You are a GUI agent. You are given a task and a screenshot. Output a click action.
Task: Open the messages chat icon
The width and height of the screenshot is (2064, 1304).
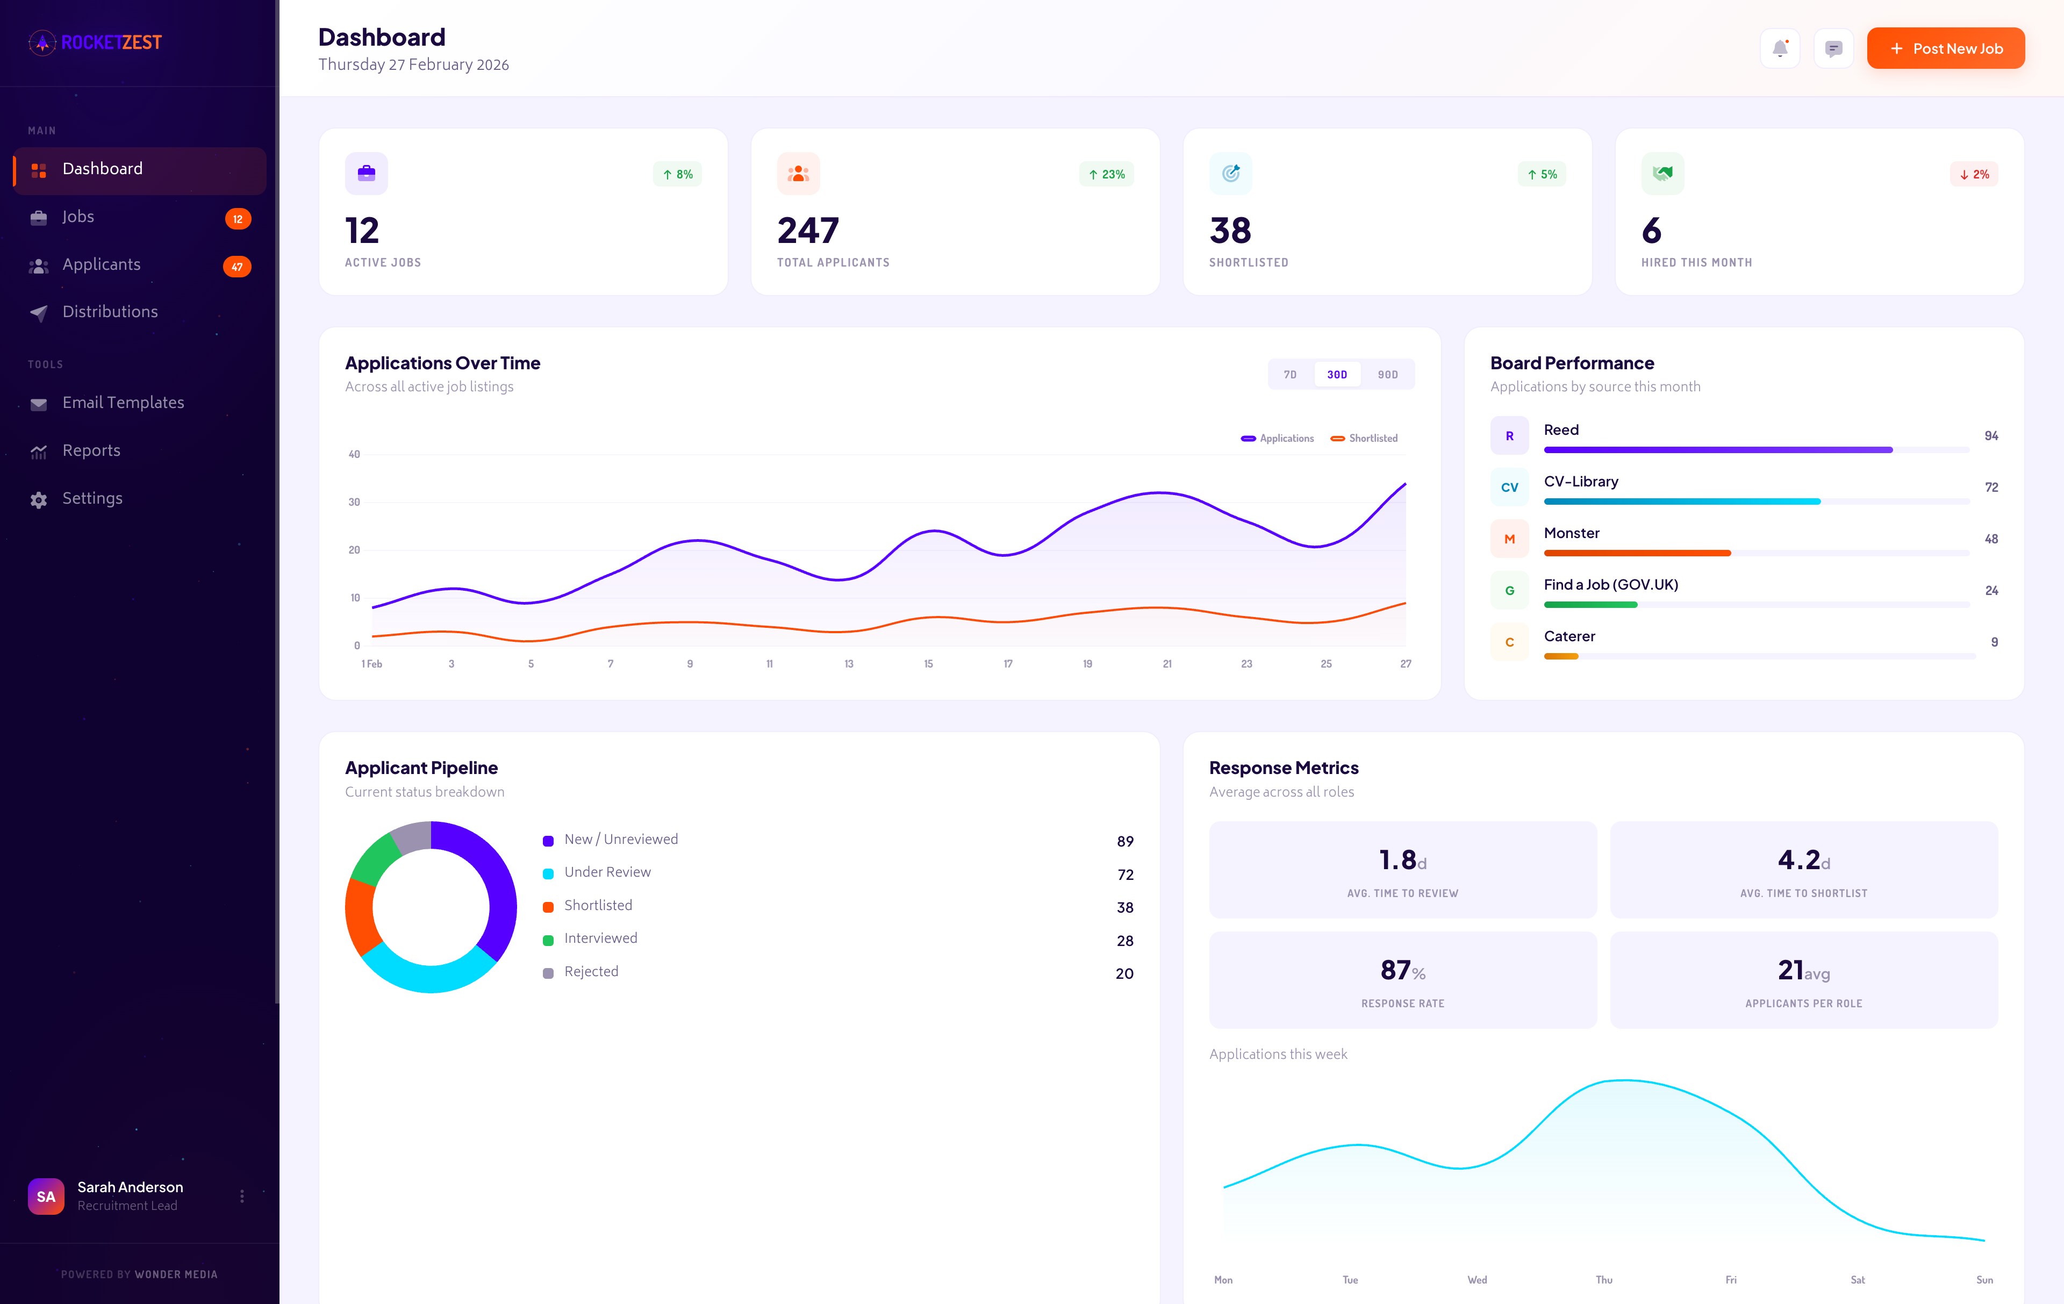coord(1833,49)
